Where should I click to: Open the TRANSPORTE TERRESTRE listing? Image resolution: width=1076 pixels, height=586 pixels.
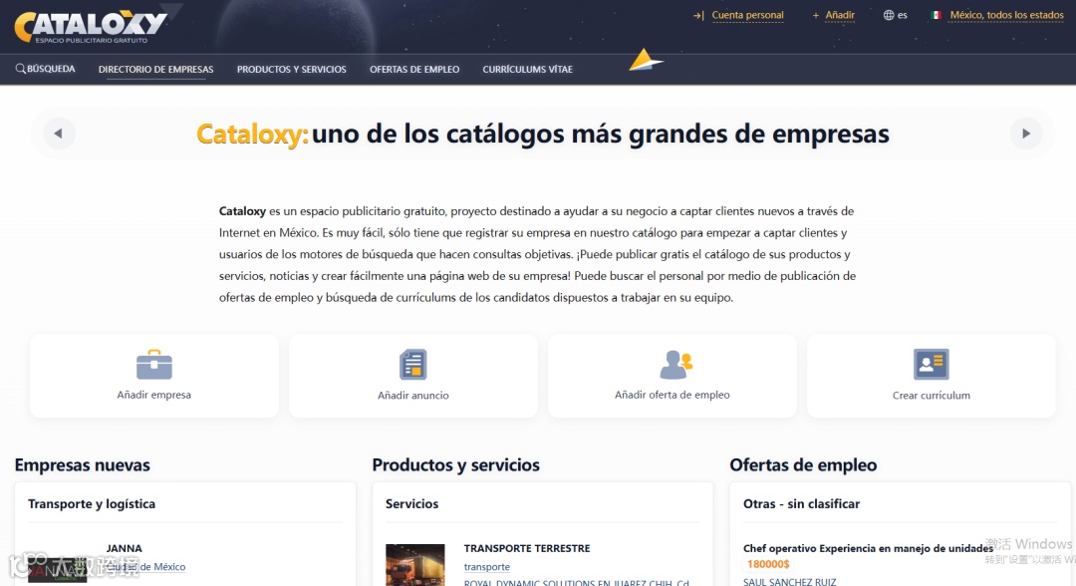tap(527, 548)
